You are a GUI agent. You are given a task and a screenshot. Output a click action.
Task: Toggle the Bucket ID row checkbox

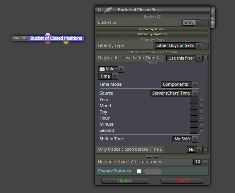(x=205, y=23)
